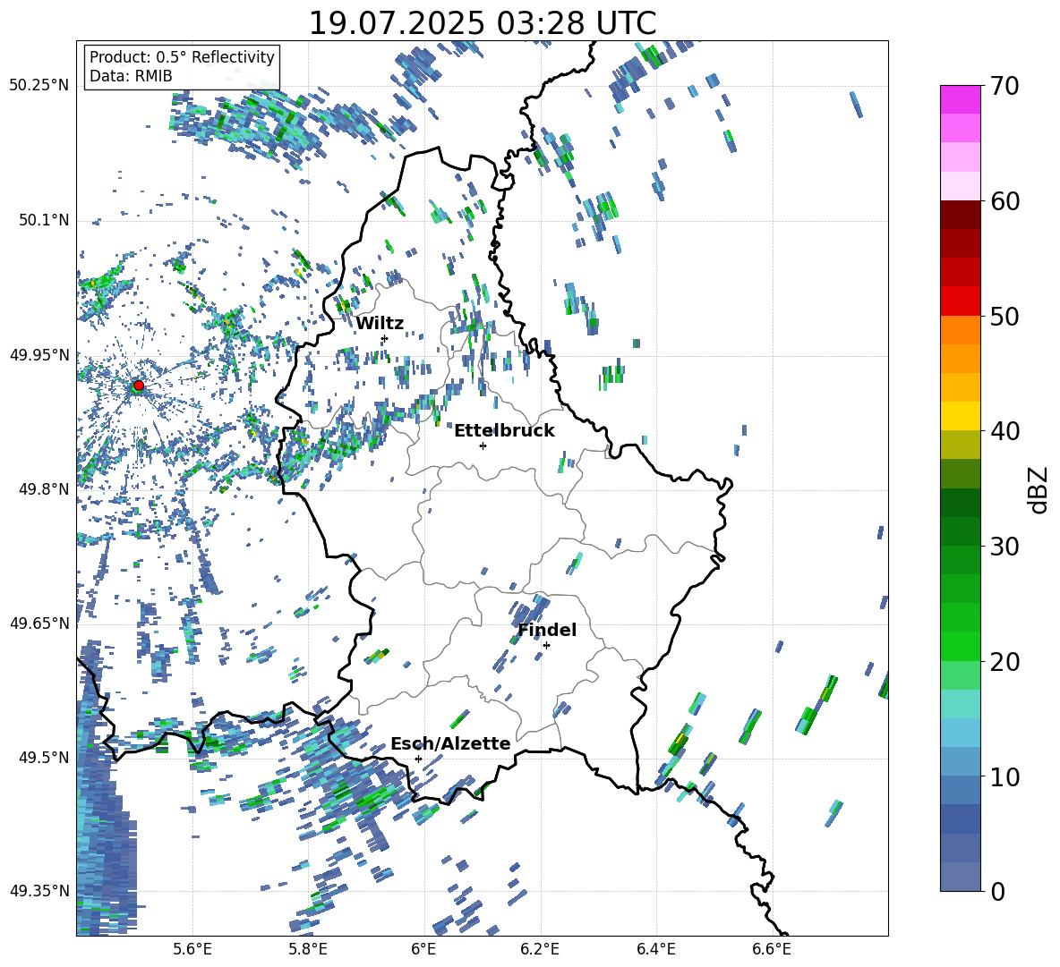Click the Product: 0.5° Reflectivity text

182,56
